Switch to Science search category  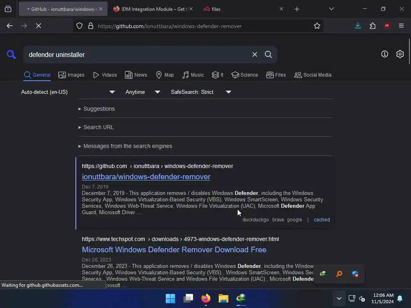pyautogui.click(x=244, y=75)
